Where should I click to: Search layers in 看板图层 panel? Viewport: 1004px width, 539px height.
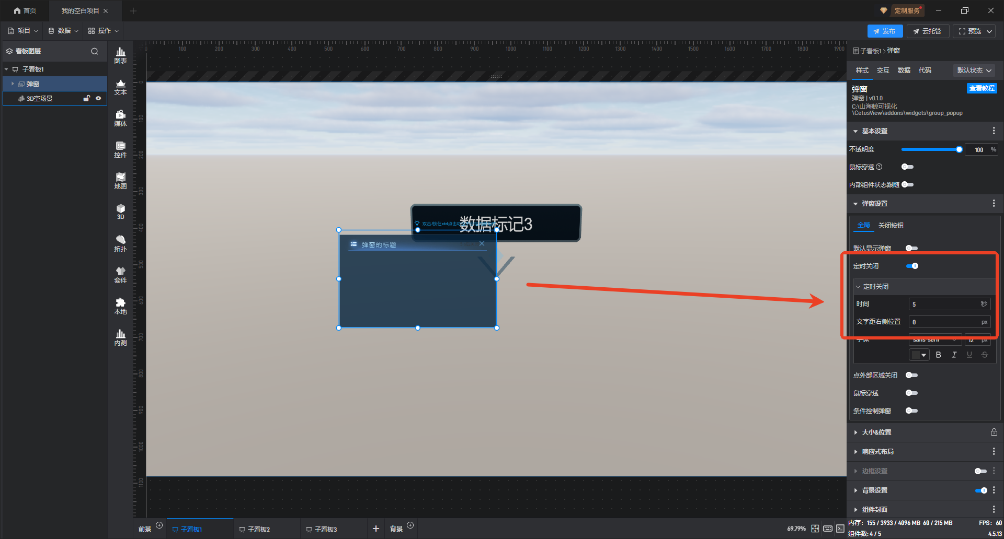click(95, 51)
